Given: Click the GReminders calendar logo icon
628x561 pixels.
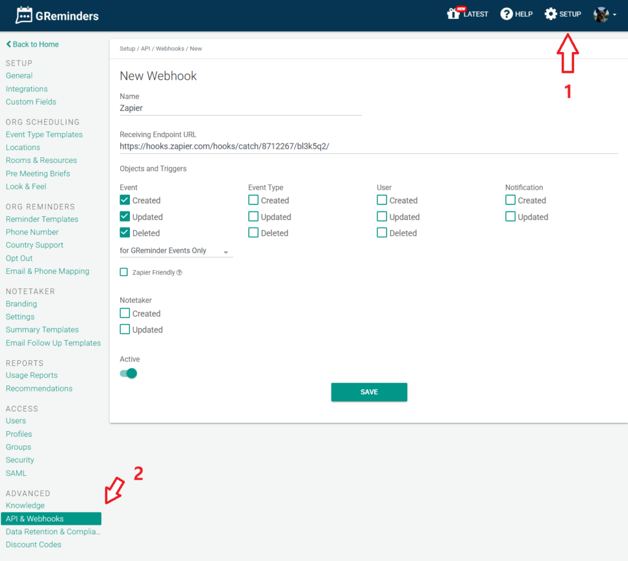Looking at the screenshot, I should [x=24, y=15].
